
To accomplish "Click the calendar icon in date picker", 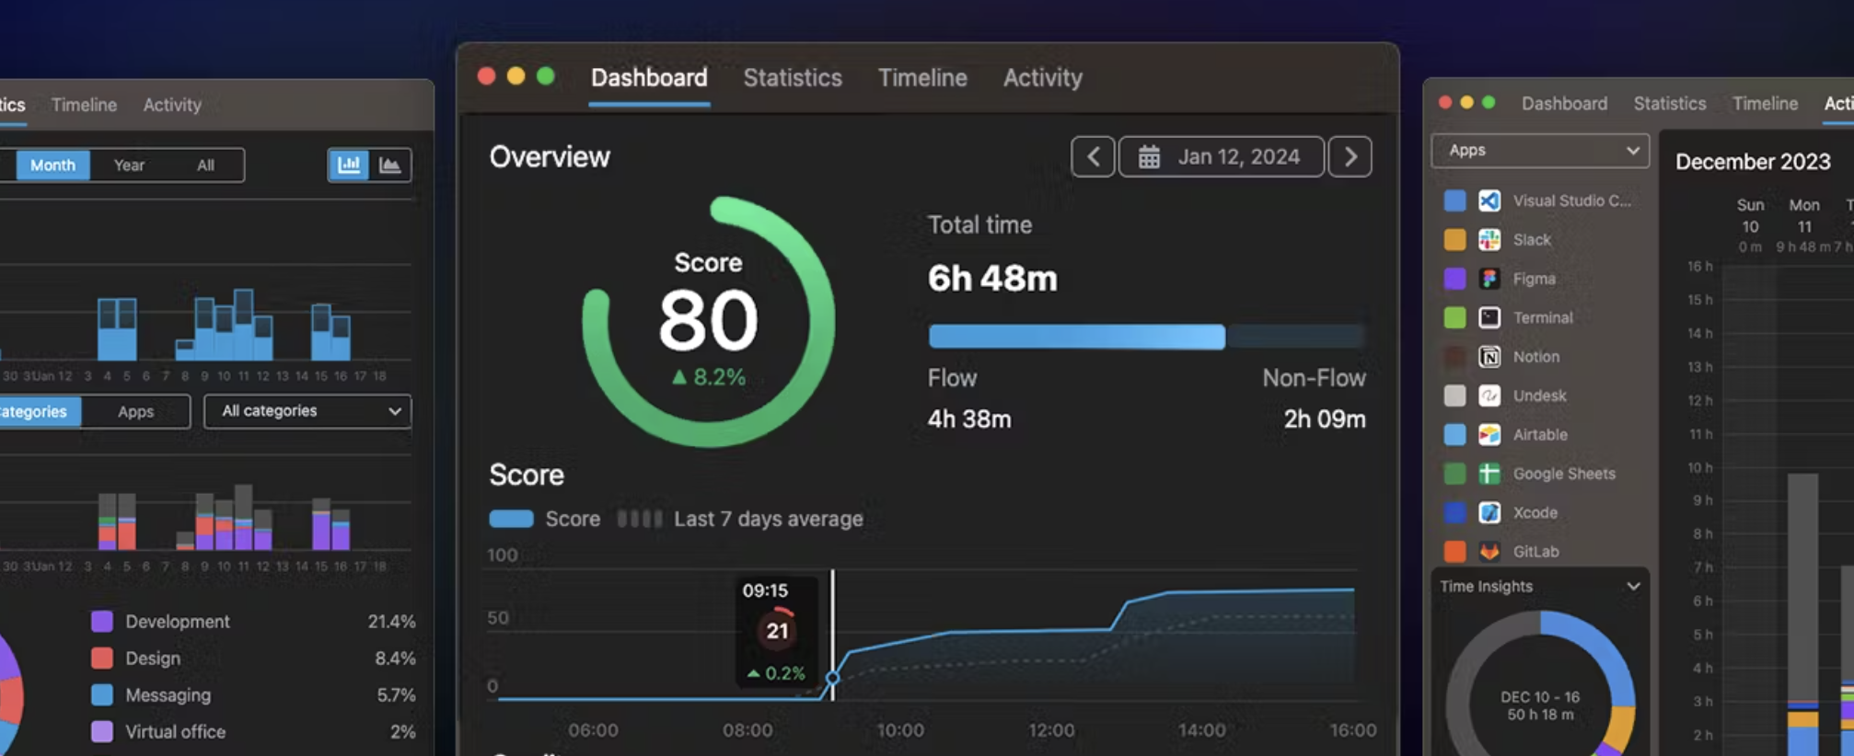I will pyautogui.click(x=1149, y=156).
